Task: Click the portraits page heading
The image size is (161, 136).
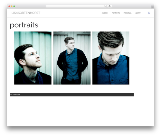Action: 24,25
